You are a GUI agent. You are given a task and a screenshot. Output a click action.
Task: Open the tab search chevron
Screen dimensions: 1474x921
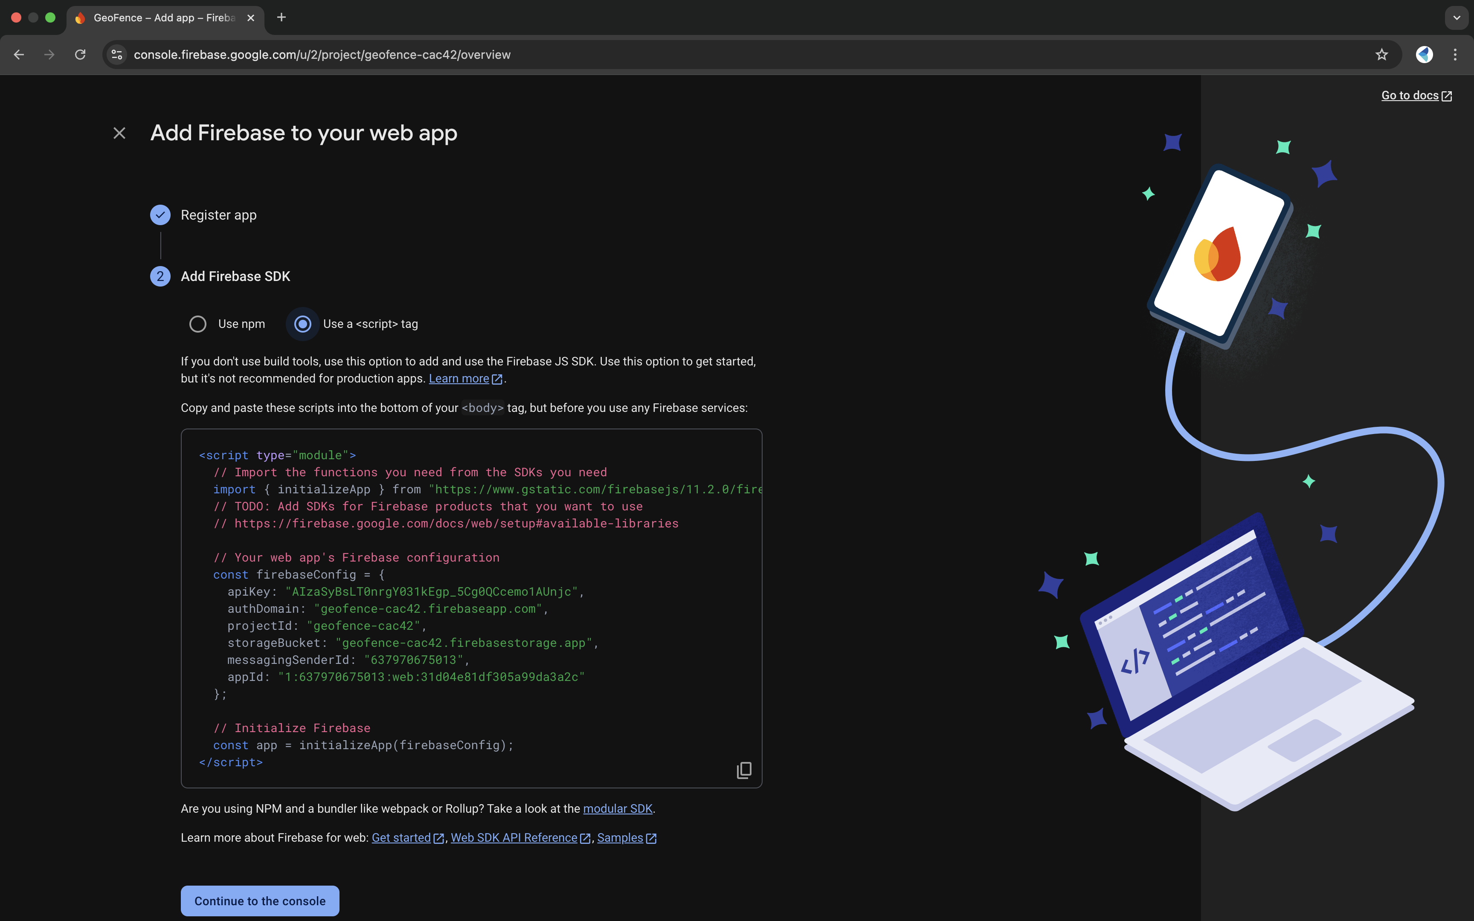pyautogui.click(x=1457, y=17)
